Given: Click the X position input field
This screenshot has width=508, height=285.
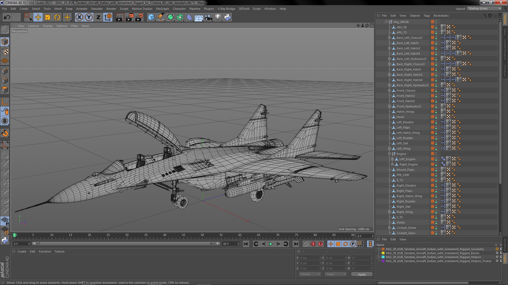Looking at the screenshot, I should click(x=310, y=258).
